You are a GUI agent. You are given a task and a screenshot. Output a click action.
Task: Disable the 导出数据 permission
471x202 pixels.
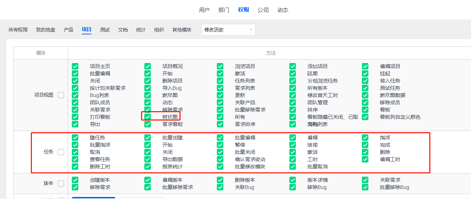click(x=148, y=159)
